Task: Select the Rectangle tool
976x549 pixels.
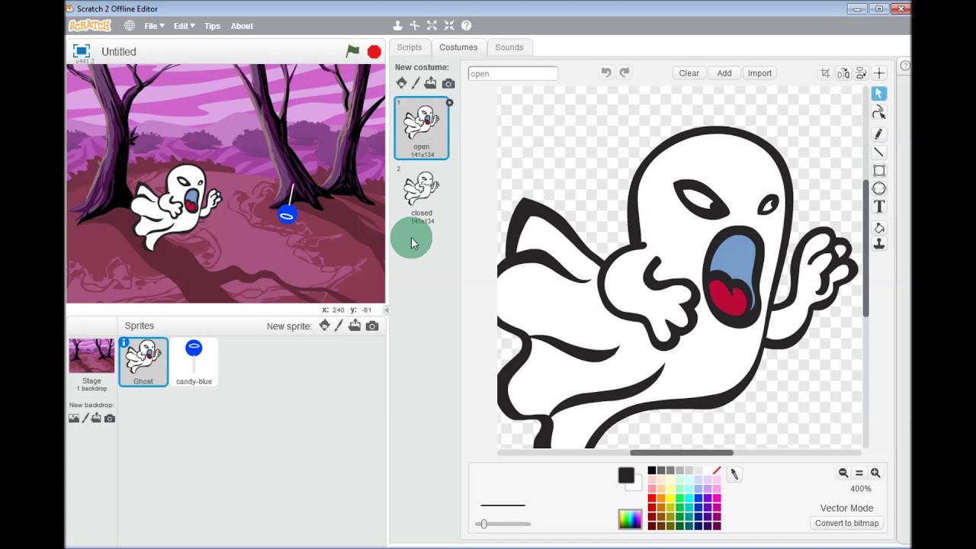Action: click(878, 171)
